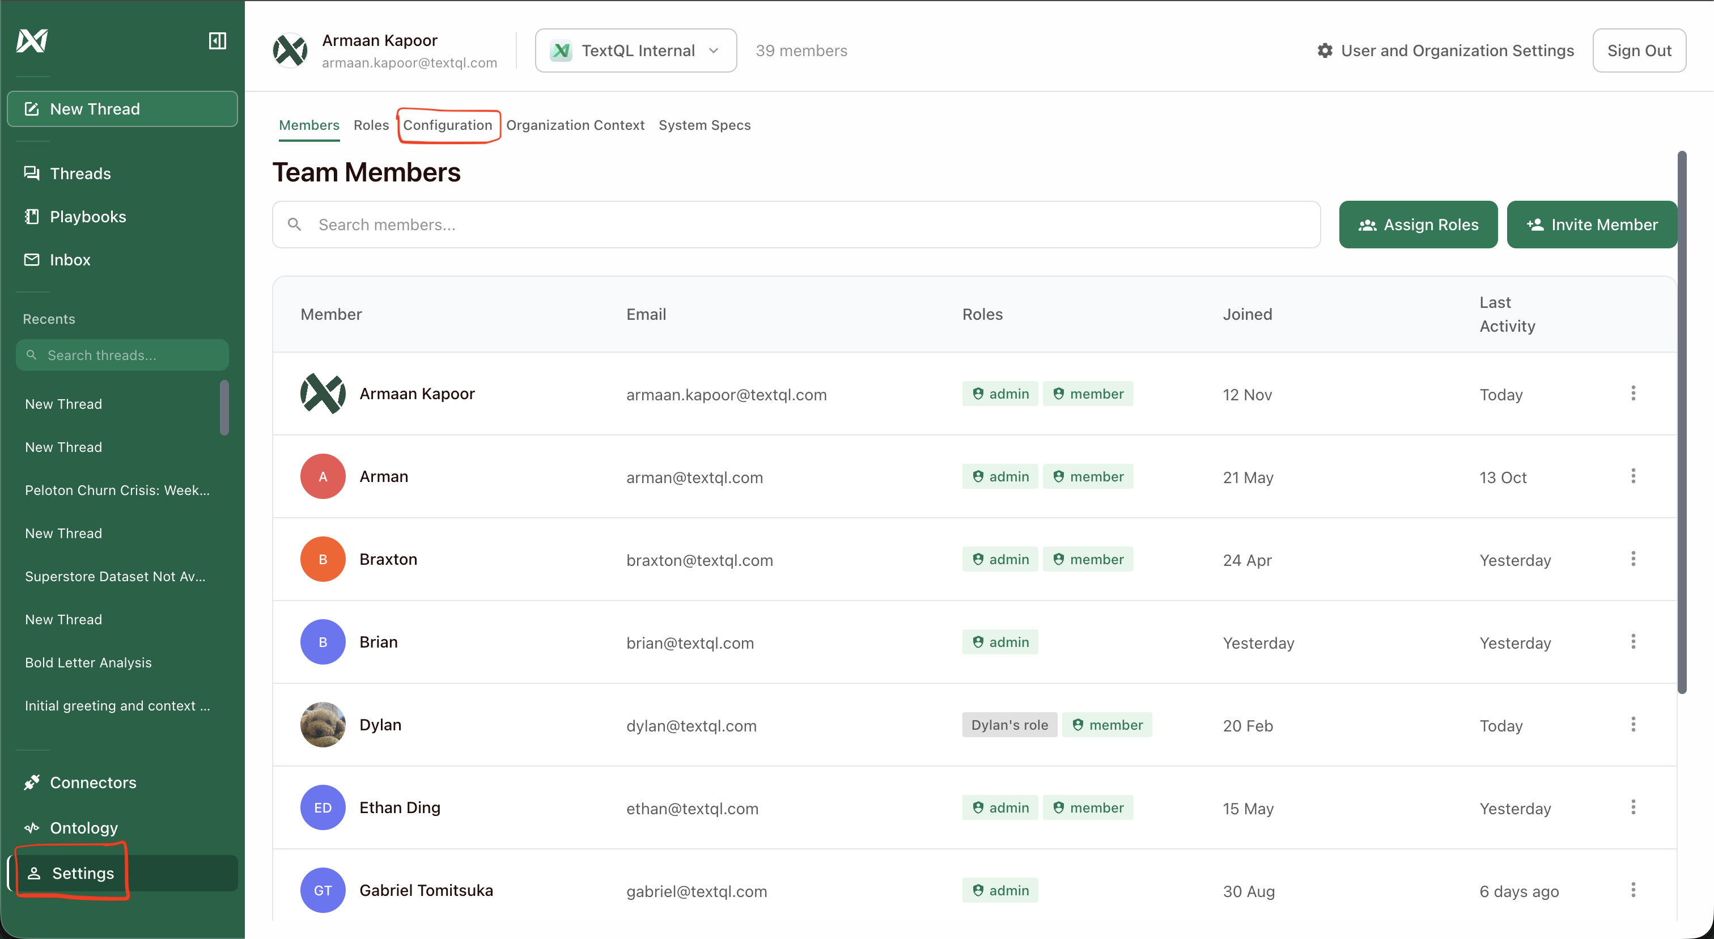
Task: Click the Invite Member button
Action: (x=1591, y=225)
